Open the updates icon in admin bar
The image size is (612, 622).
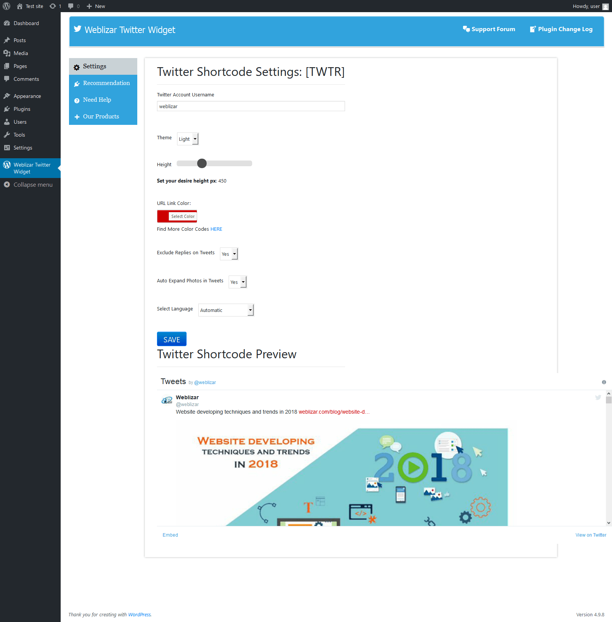53,6
